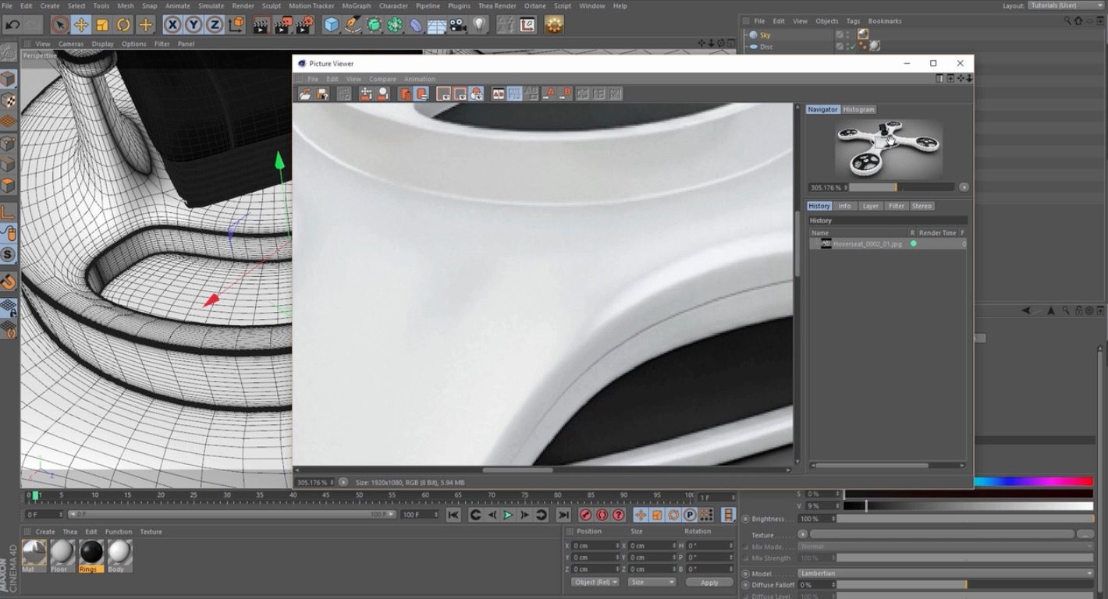Toggle Z axis lock
Viewport: 1108px width, 599px height.
[215, 25]
